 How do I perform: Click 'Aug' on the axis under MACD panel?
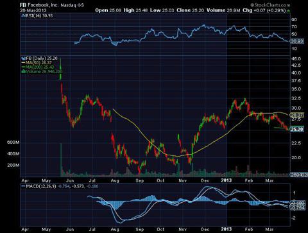coord(115,229)
